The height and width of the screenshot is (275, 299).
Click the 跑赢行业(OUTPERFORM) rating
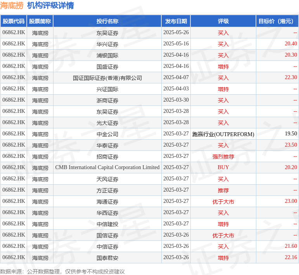223,134
